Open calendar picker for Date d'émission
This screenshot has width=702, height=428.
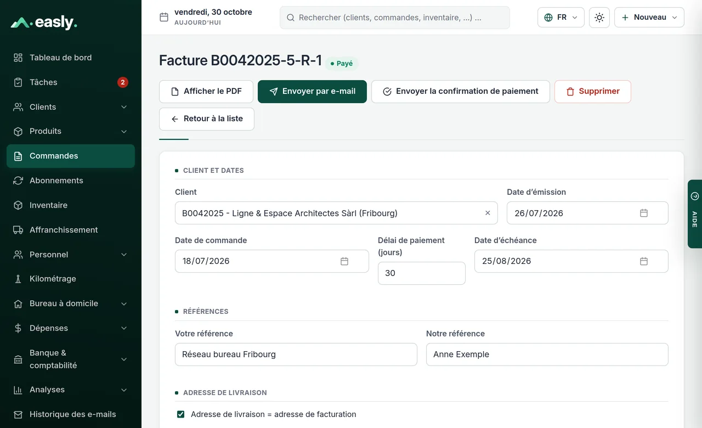tap(644, 213)
